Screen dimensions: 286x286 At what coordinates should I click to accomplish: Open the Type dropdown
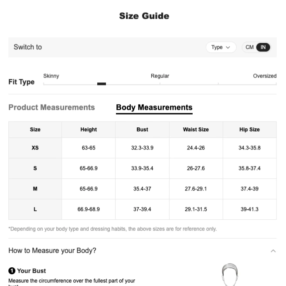pyautogui.click(x=221, y=47)
